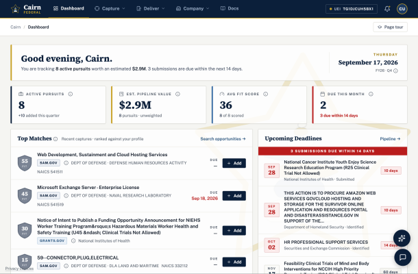Click the fit score 45 shield badge

click(25, 196)
